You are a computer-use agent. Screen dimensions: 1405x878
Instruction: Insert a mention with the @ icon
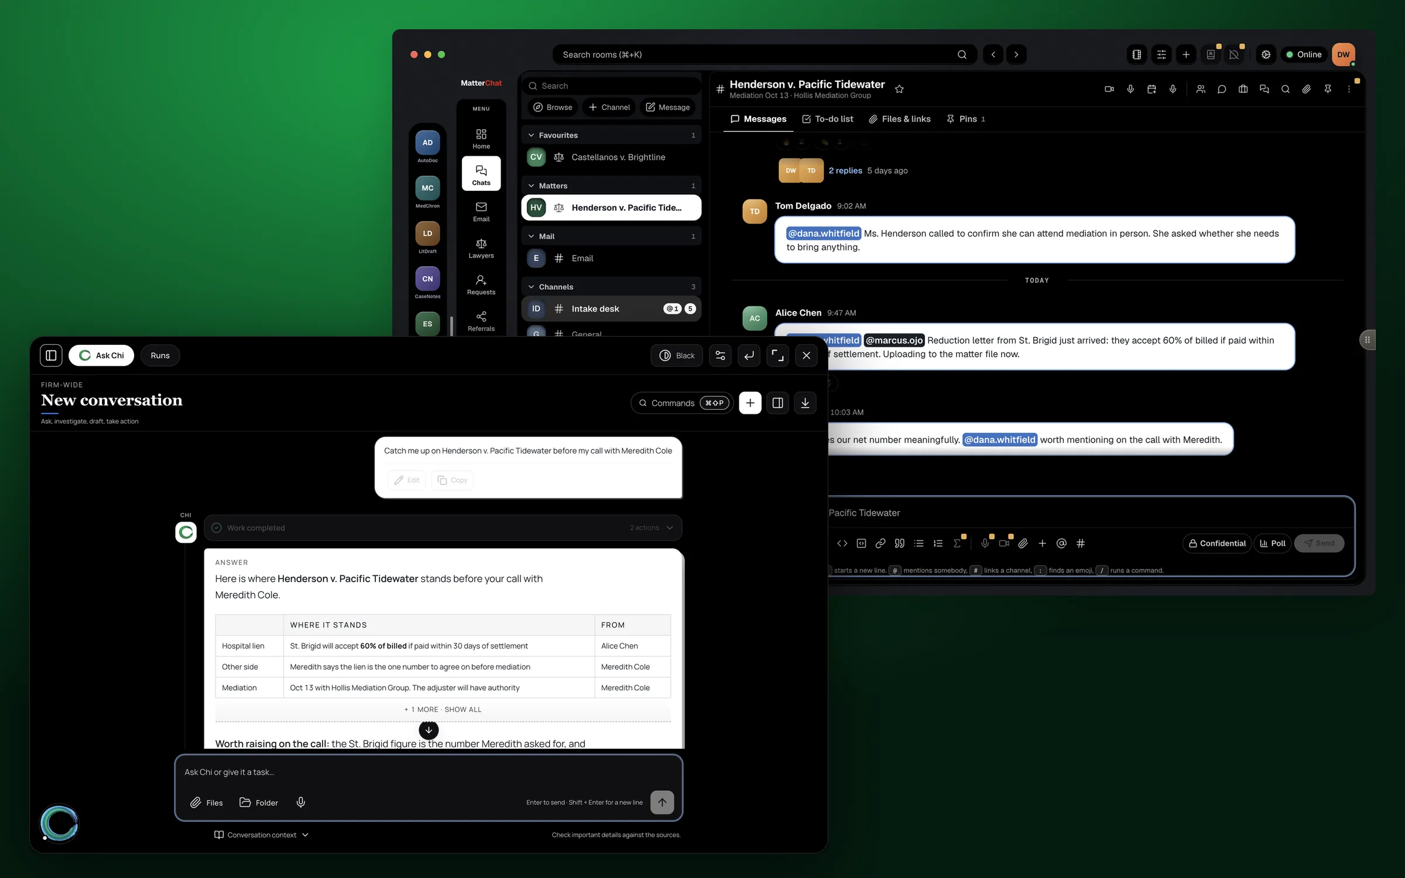1061,543
